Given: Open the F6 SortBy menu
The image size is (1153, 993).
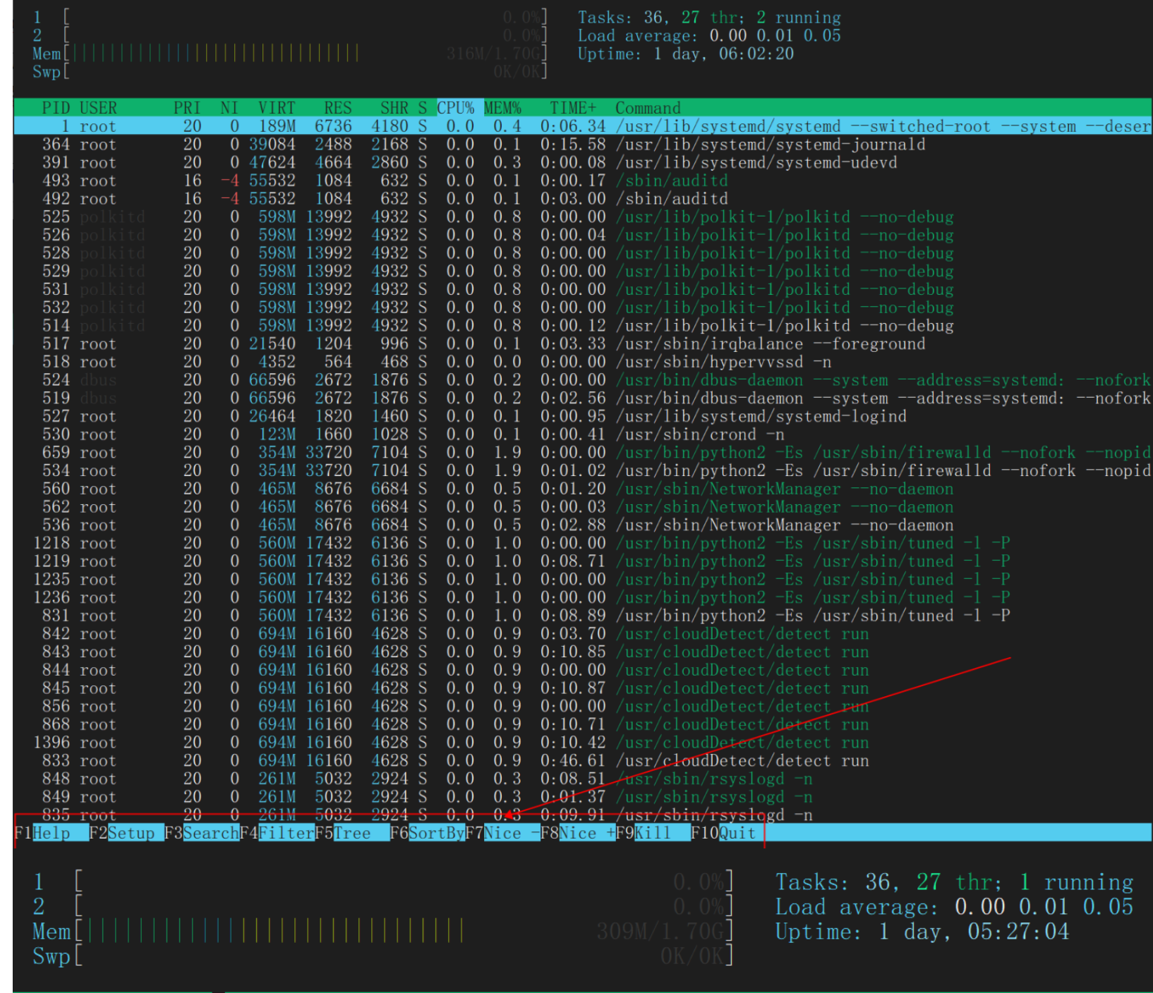Looking at the screenshot, I should coord(436,833).
